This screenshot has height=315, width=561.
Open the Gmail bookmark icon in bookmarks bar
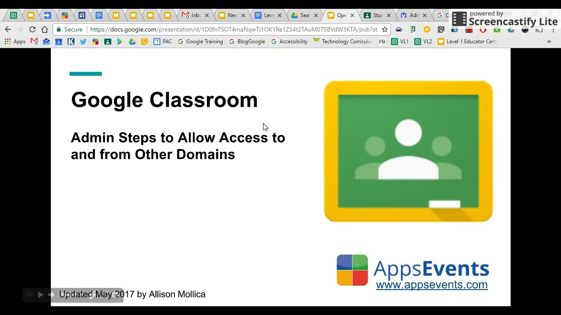[x=34, y=42]
